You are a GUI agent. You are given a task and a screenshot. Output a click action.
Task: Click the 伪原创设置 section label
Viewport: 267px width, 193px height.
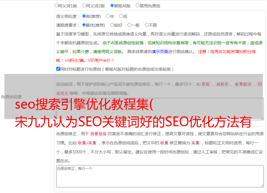tap(11, 97)
